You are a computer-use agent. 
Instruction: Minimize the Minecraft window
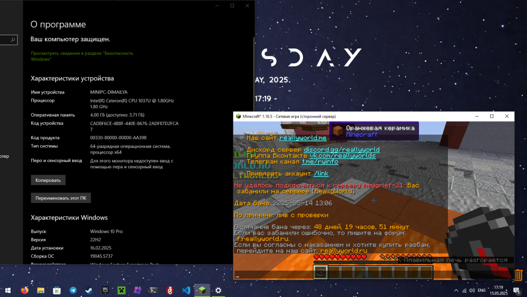(476, 117)
